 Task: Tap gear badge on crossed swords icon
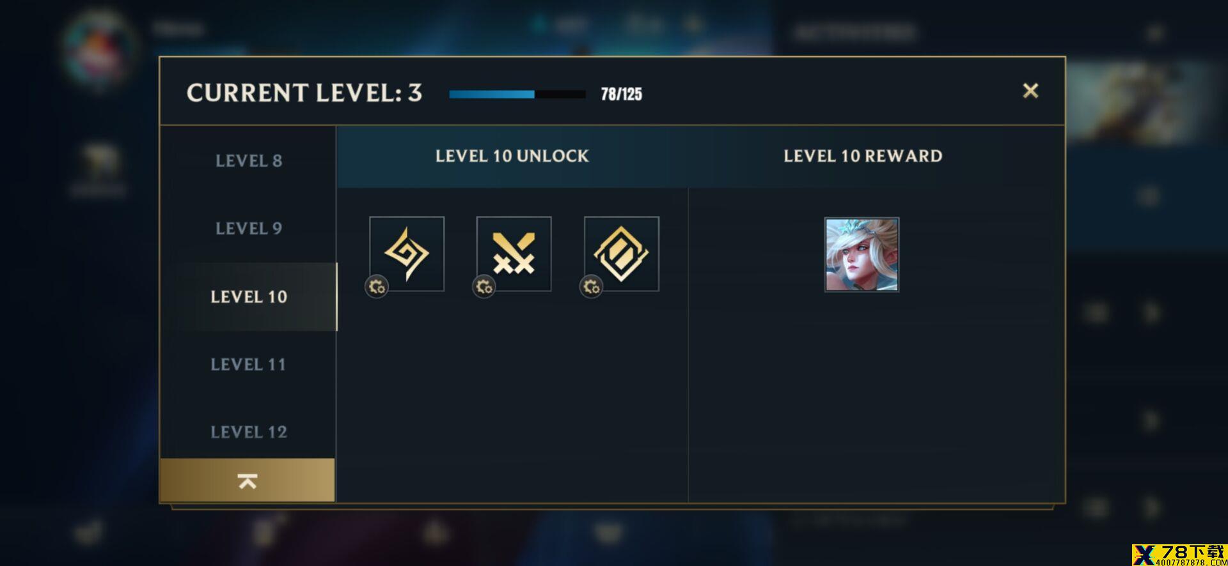click(484, 287)
